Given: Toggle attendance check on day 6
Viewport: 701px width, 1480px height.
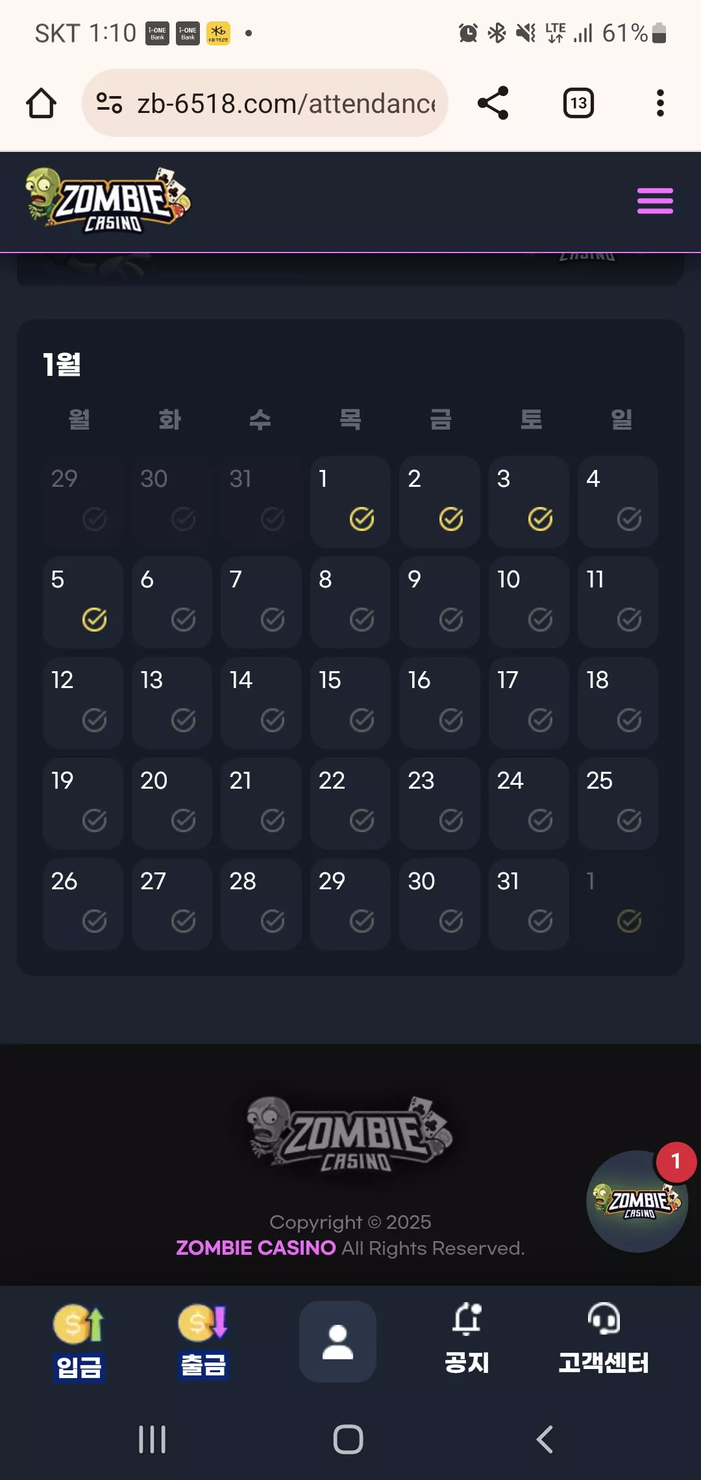Looking at the screenshot, I should (184, 619).
